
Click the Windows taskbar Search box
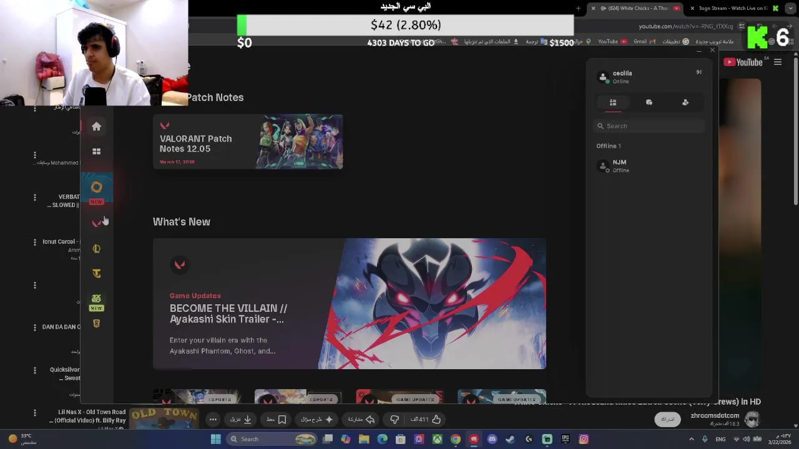click(272, 439)
